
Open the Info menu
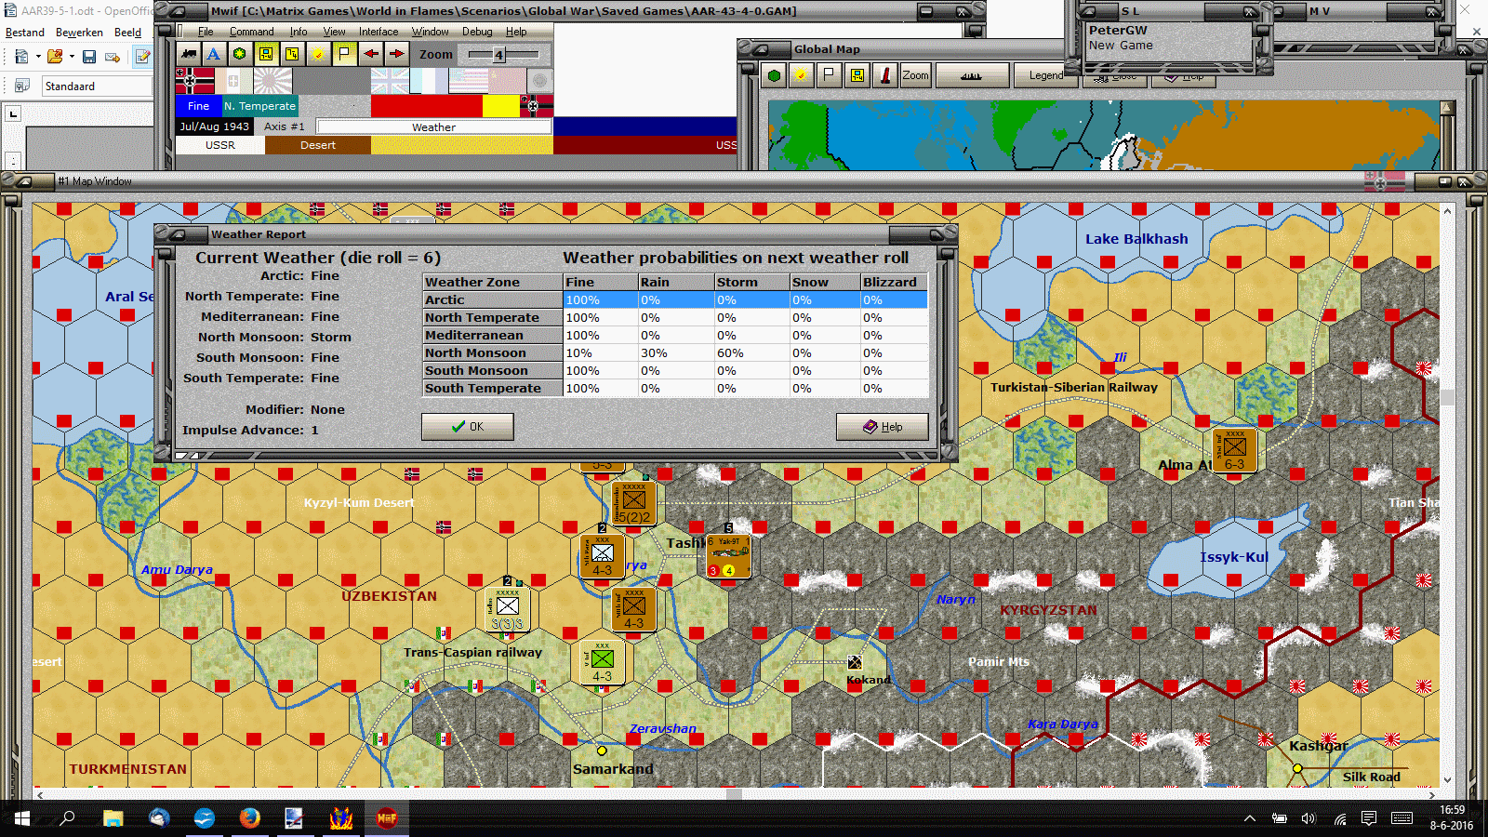[x=298, y=32]
